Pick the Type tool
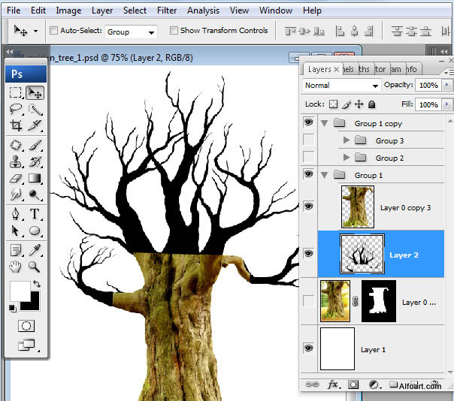 coord(35,214)
